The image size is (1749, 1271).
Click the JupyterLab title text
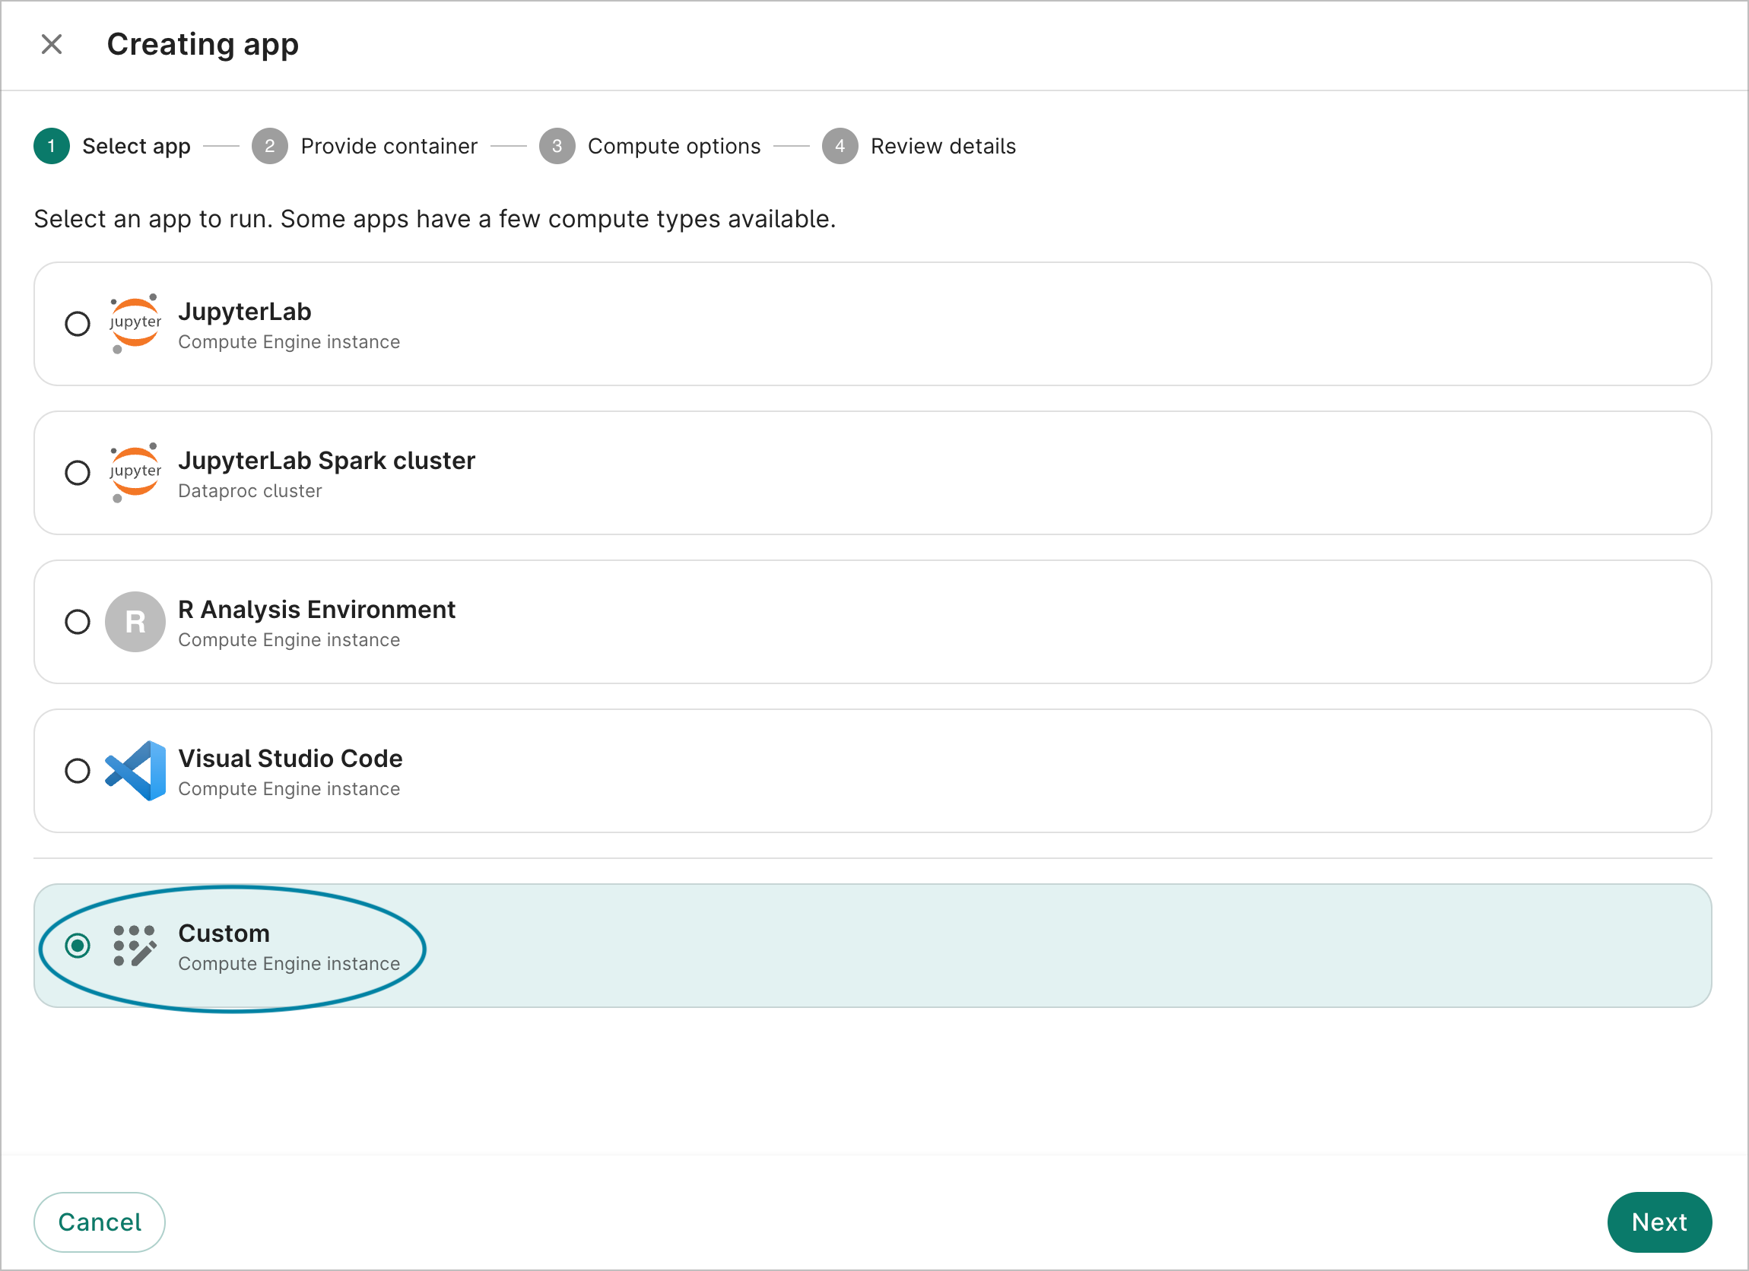[244, 312]
